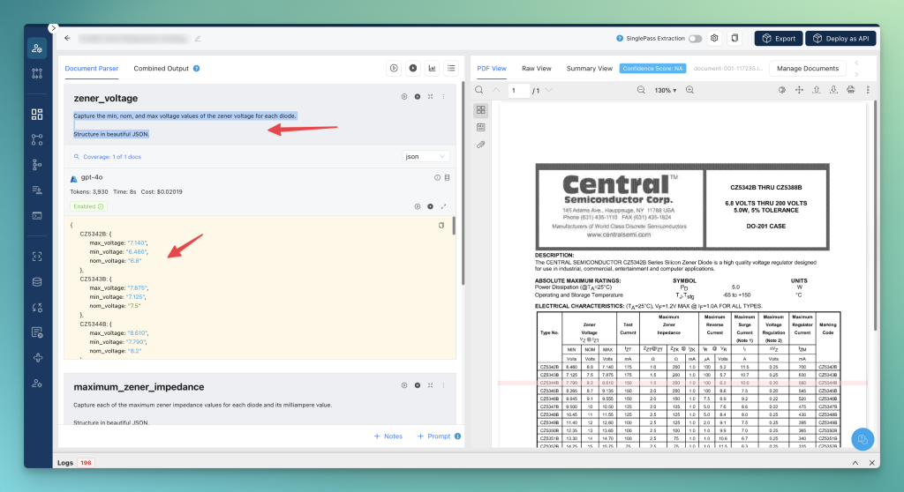Viewport: 904px width, 492px height.
Task: Click the Enabled badge under gpt-4o
Action: pos(88,206)
